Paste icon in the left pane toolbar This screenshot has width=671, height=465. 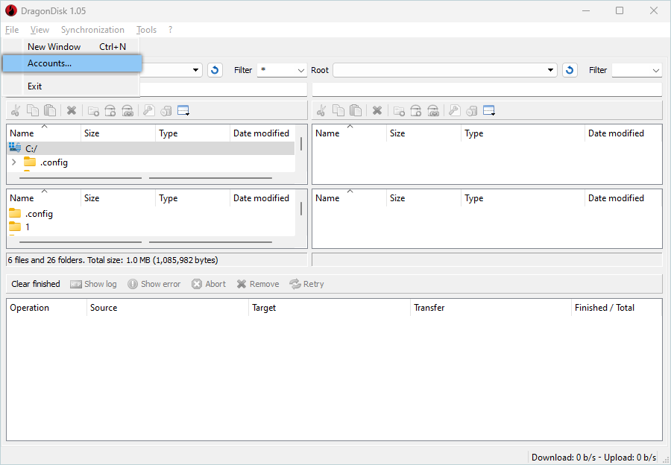point(50,111)
